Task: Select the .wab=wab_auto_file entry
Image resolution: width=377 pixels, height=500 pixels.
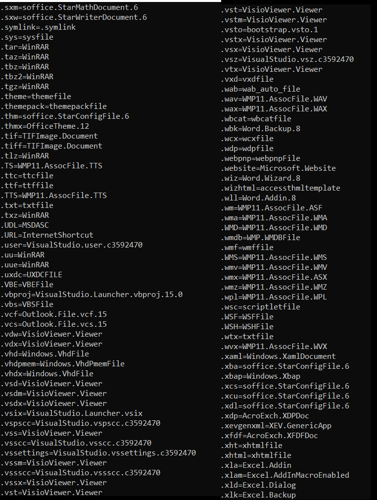Action: pyautogui.click(x=261, y=89)
